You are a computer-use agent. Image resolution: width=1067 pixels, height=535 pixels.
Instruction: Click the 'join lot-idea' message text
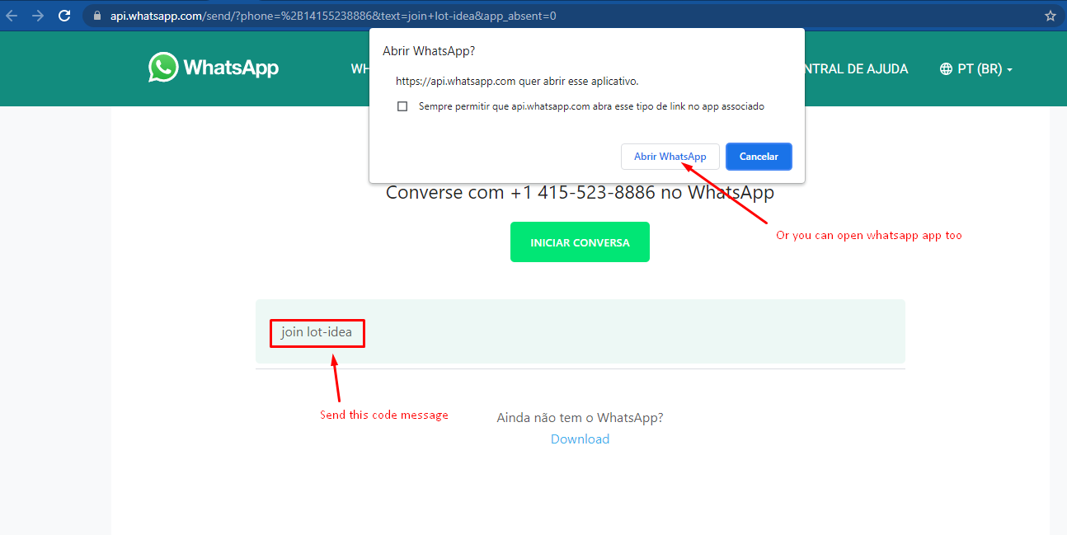click(x=317, y=332)
